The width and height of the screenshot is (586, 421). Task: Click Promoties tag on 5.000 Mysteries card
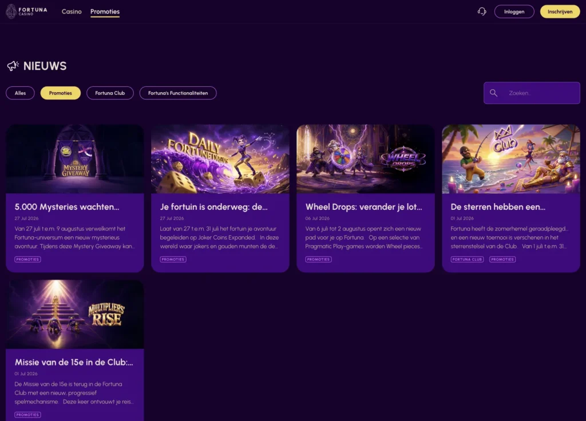[x=27, y=259]
